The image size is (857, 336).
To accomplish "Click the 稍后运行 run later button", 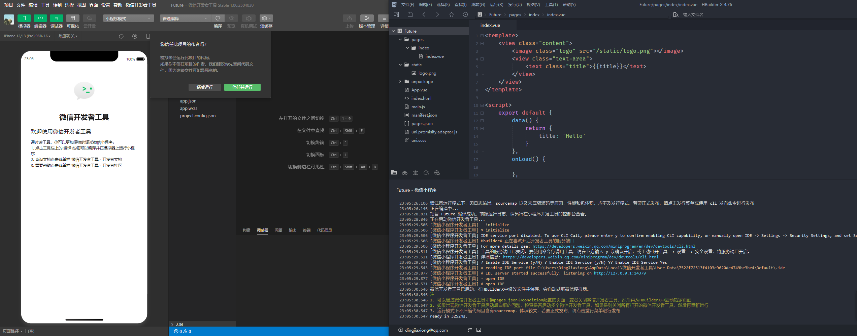I will (204, 87).
